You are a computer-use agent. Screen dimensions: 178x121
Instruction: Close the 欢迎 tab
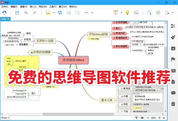coord(8,19)
